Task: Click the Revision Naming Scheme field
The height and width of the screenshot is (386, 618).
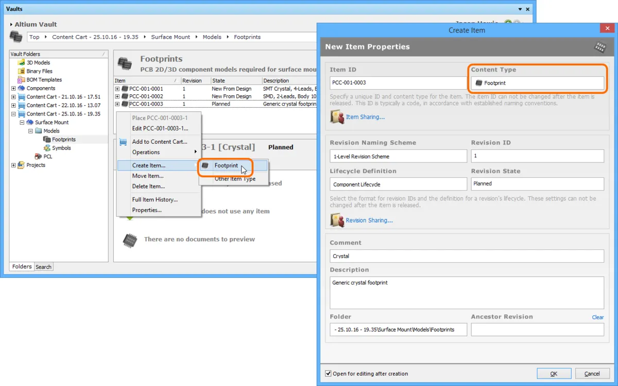Action: (x=399, y=156)
